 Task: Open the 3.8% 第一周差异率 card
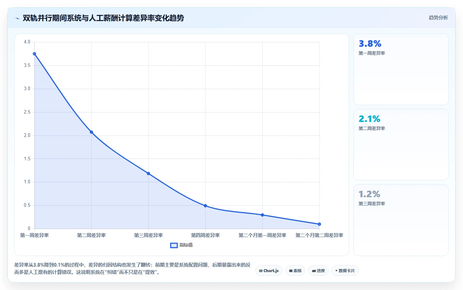point(401,69)
